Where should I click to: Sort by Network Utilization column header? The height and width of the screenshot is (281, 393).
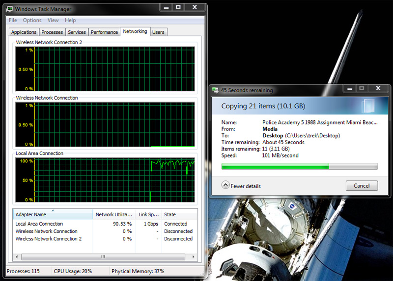[x=114, y=214]
